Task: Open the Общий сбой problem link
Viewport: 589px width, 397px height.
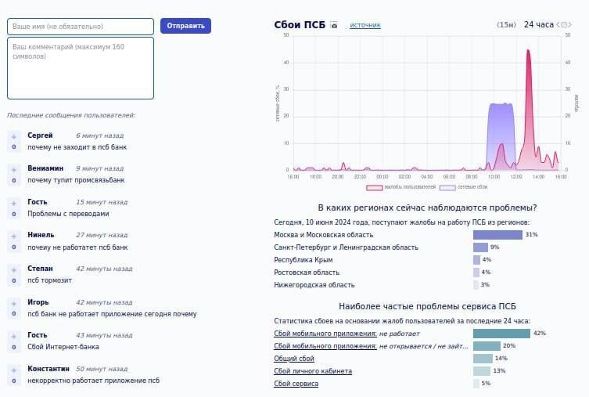Action: 294,359
